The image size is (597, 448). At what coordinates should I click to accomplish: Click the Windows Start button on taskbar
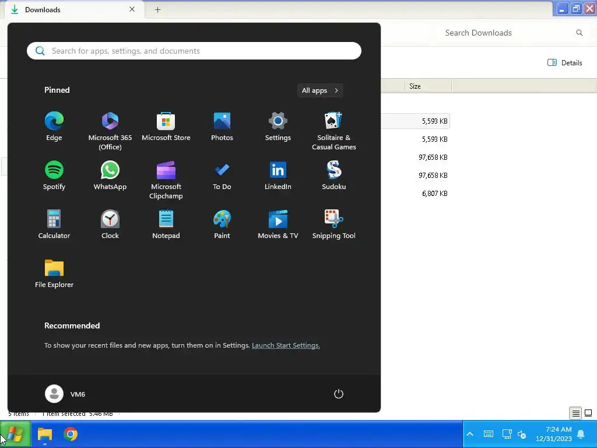pos(15,434)
